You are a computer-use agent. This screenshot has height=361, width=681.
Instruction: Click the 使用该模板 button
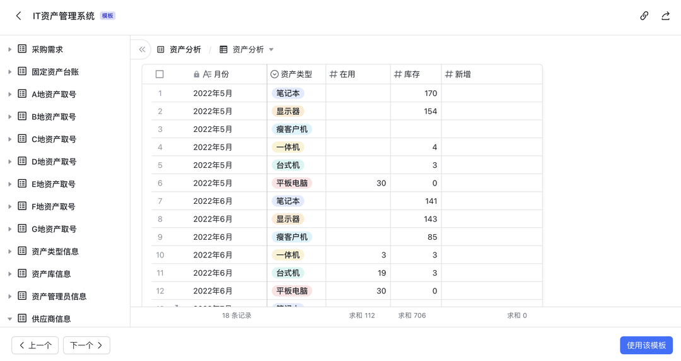coord(646,345)
